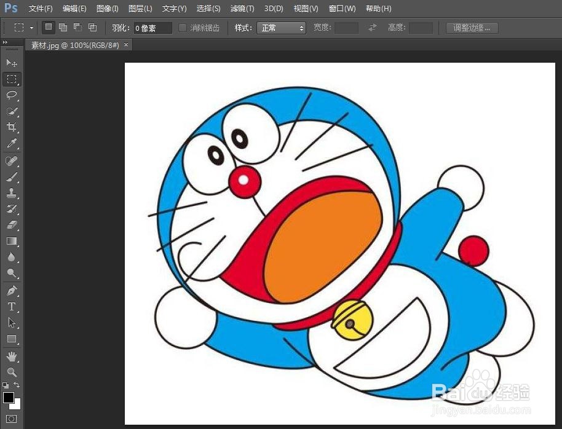Open the 滤镜(T) menu
The width and height of the screenshot is (562, 429).
click(x=242, y=8)
